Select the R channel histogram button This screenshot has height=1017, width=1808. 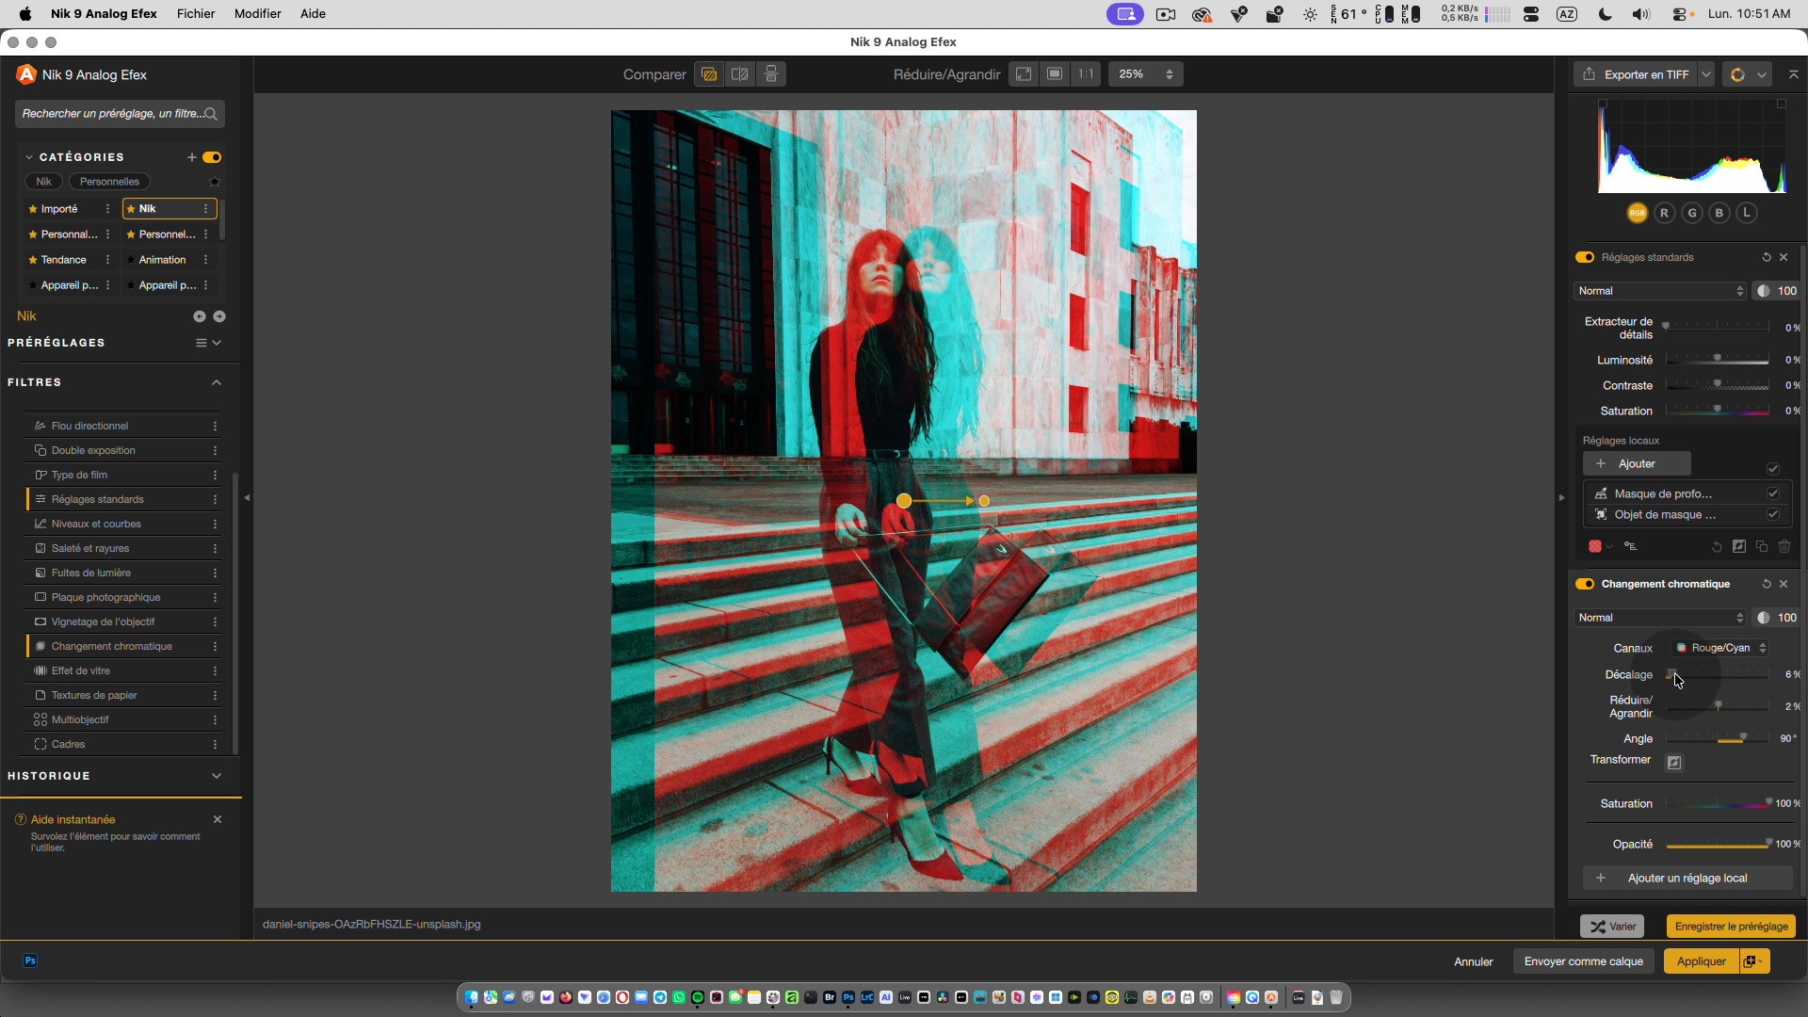[1664, 214]
